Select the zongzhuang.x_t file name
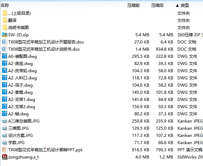Screen dimensions: 203x166 click(24, 157)
